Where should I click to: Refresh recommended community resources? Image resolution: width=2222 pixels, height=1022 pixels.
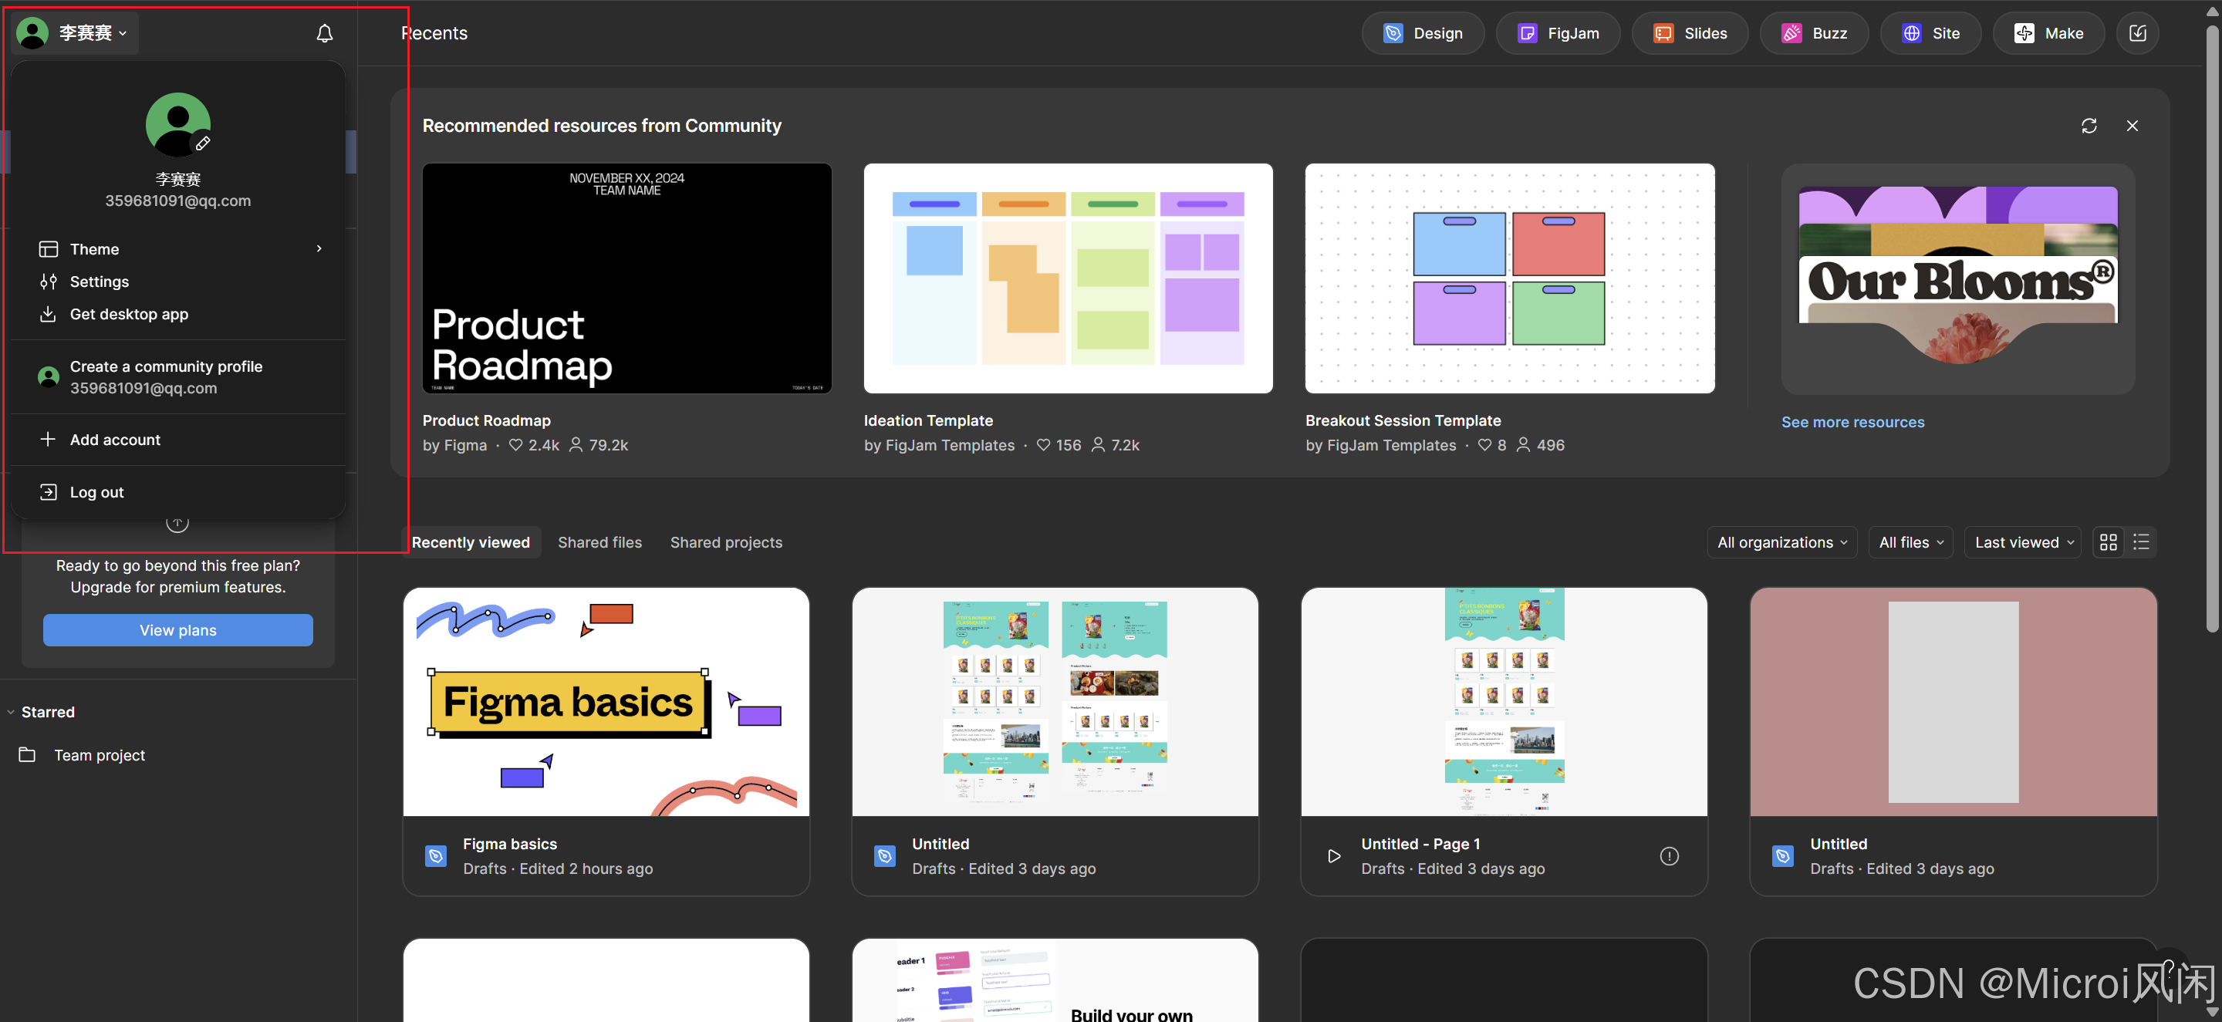click(2089, 126)
